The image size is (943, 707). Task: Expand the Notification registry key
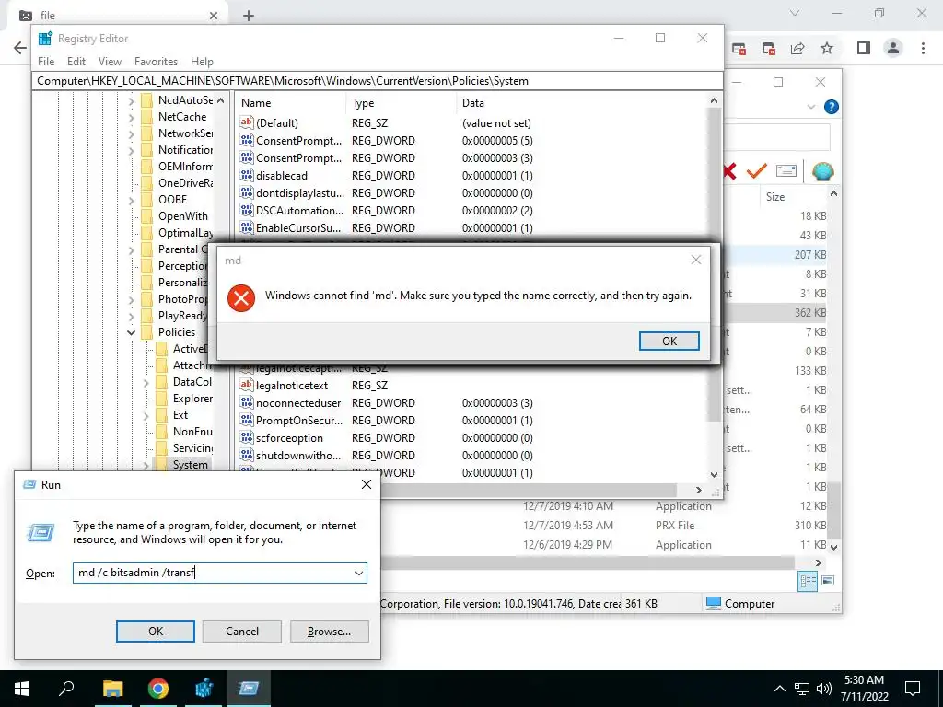[132, 150]
